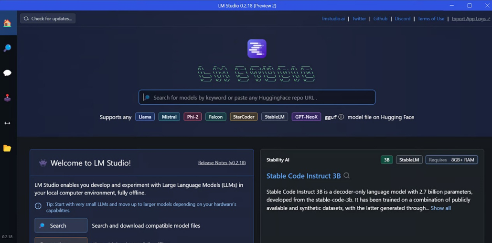Open the Twitter link

coord(359,19)
